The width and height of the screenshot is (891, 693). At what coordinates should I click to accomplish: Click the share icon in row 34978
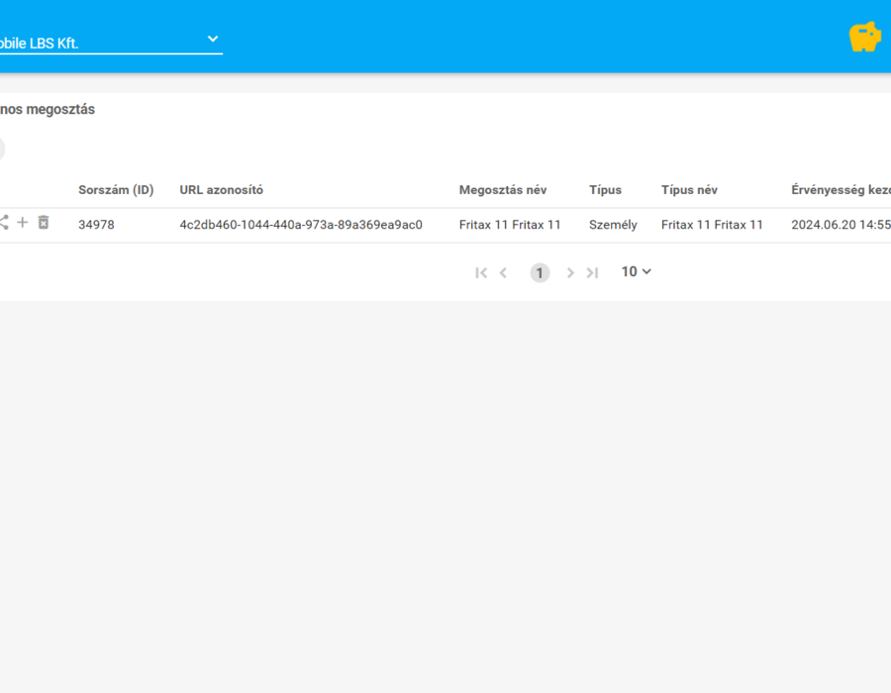pos(3,222)
